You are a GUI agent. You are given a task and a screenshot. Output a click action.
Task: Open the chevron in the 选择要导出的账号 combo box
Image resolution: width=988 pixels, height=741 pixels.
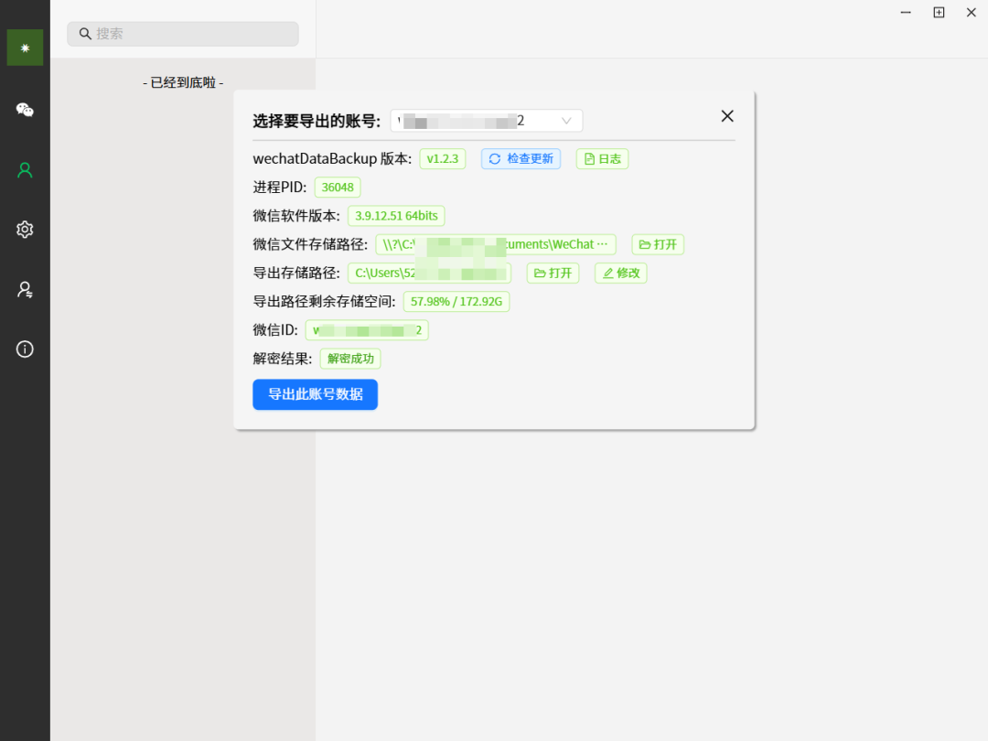[567, 120]
